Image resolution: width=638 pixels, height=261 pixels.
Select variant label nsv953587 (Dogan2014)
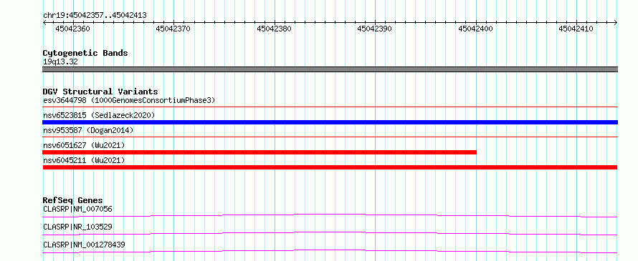[x=88, y=130]
